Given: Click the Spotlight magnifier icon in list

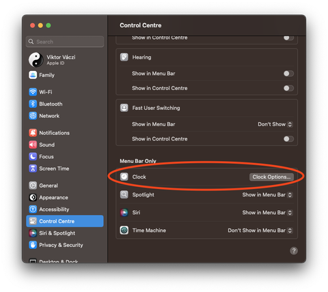Looking at the screenshot, I should coord(124,194).
